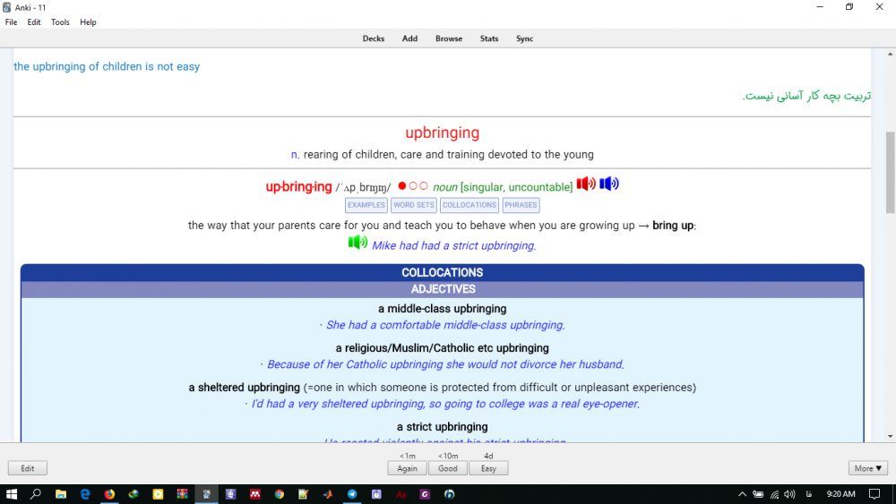Screen dimensions: 896x504
Task: Open Wi-Fi network tray icon
Action: pos(774,494)
